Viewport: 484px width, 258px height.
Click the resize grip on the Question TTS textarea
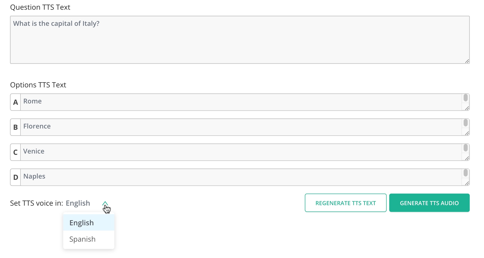click(x=467, y=61)
